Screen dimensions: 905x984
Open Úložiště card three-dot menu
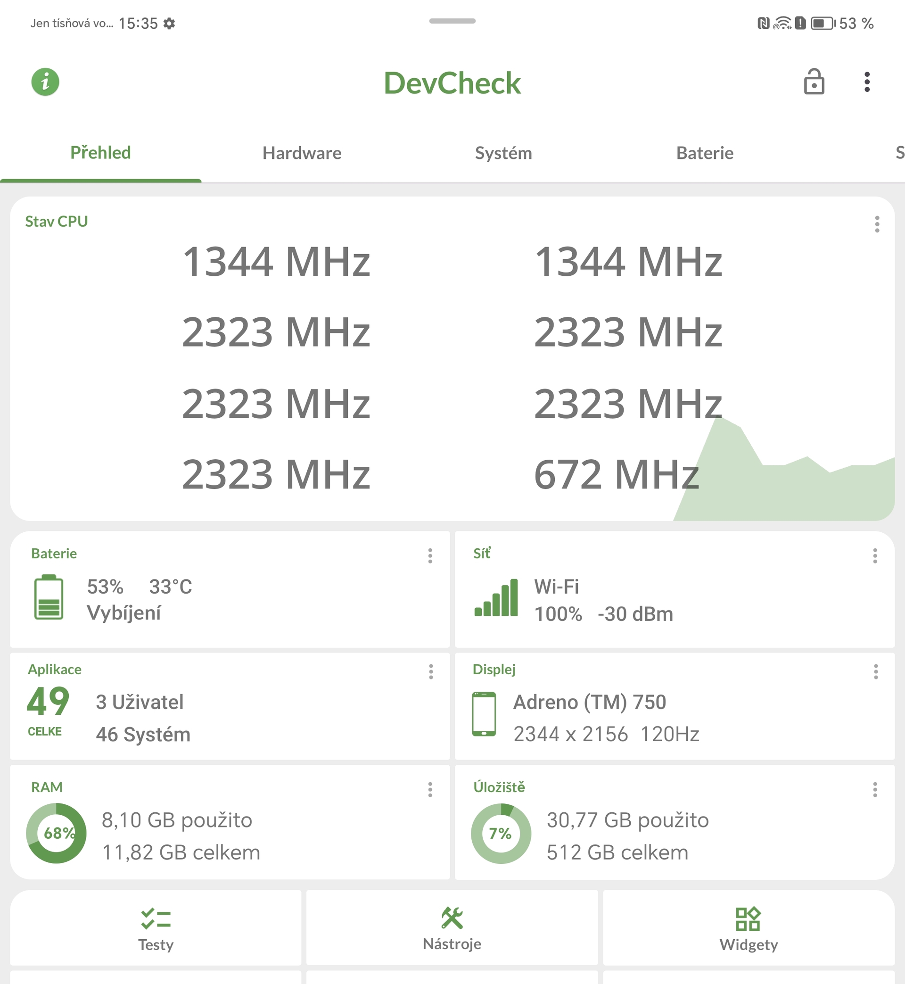tap(875, 790)
